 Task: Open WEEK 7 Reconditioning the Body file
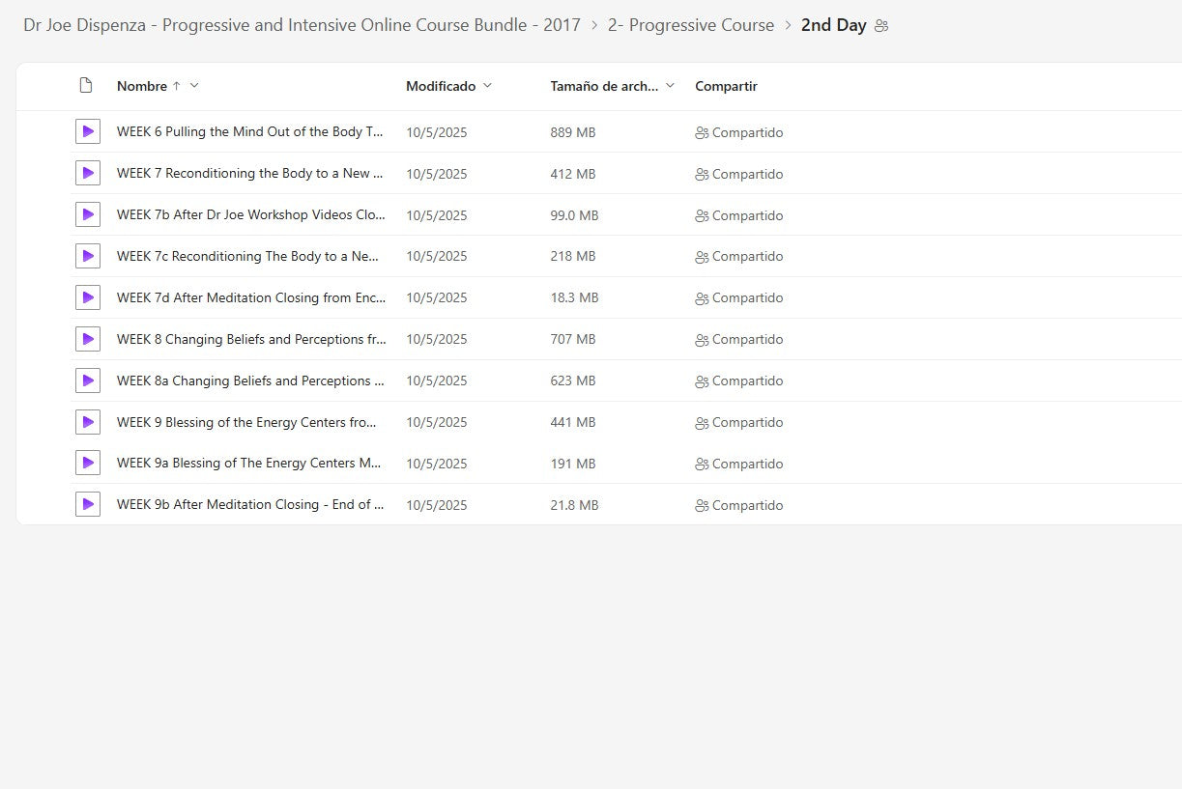(249, 174)
